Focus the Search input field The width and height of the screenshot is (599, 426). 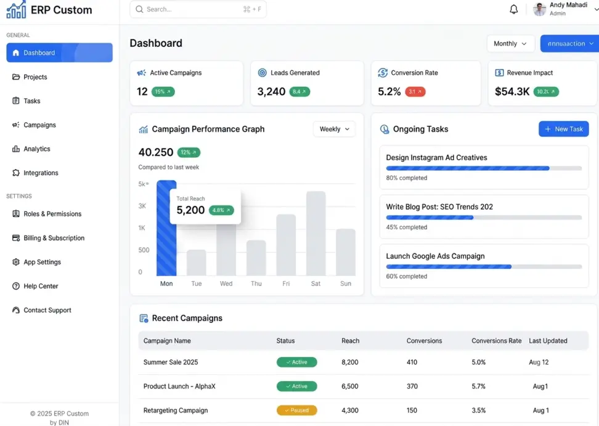tap(198, 9)
